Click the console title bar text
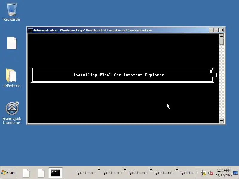The height and width of the screenshot is (179, 239). pyautogui.click(x=93, y=30)
